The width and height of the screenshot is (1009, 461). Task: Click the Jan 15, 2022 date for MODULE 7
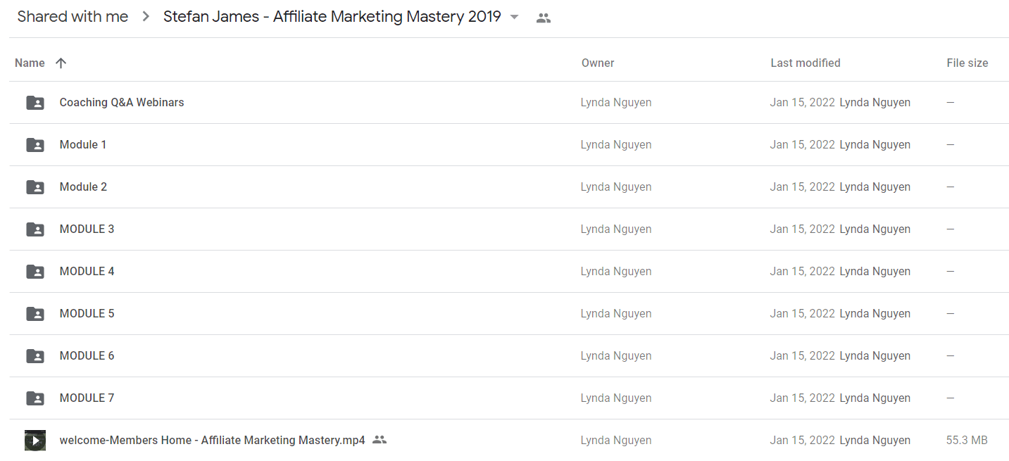click(x=803, y=398)
